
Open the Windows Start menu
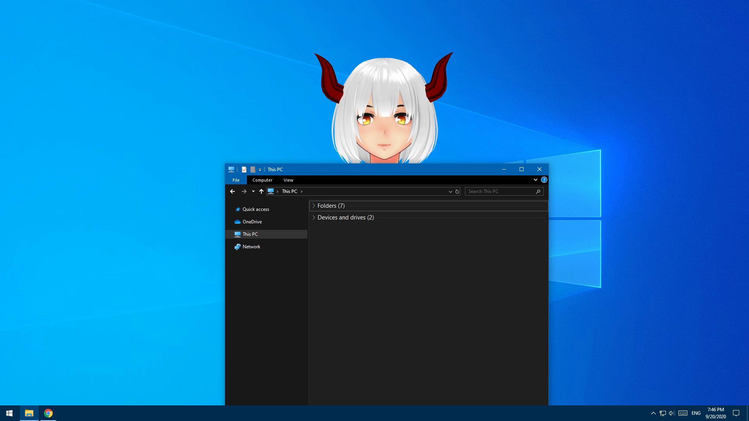point(9,413)
